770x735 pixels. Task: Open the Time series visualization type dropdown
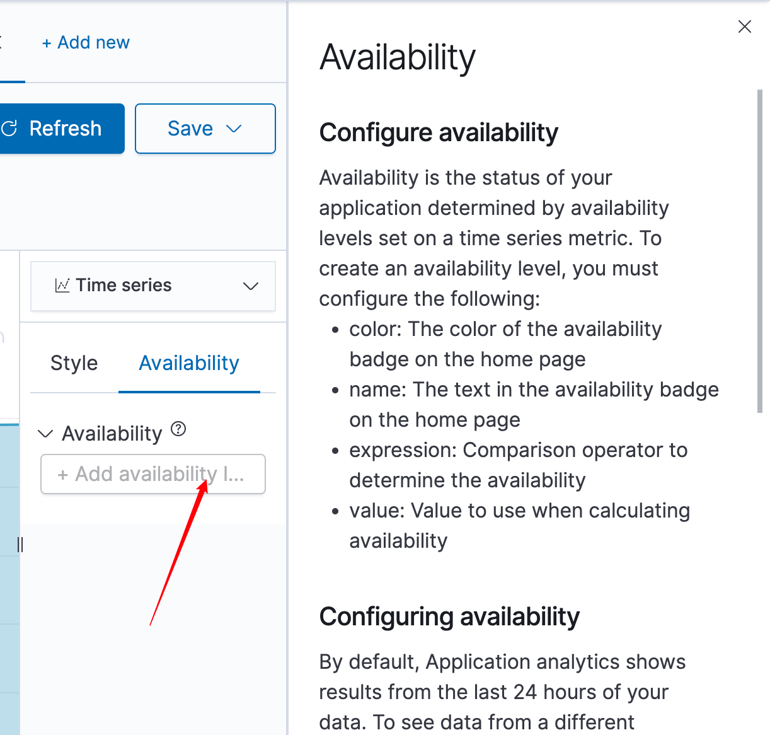click(152, 286)
